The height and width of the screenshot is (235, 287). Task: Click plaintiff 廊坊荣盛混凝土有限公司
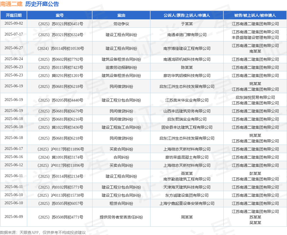point(187,157)
